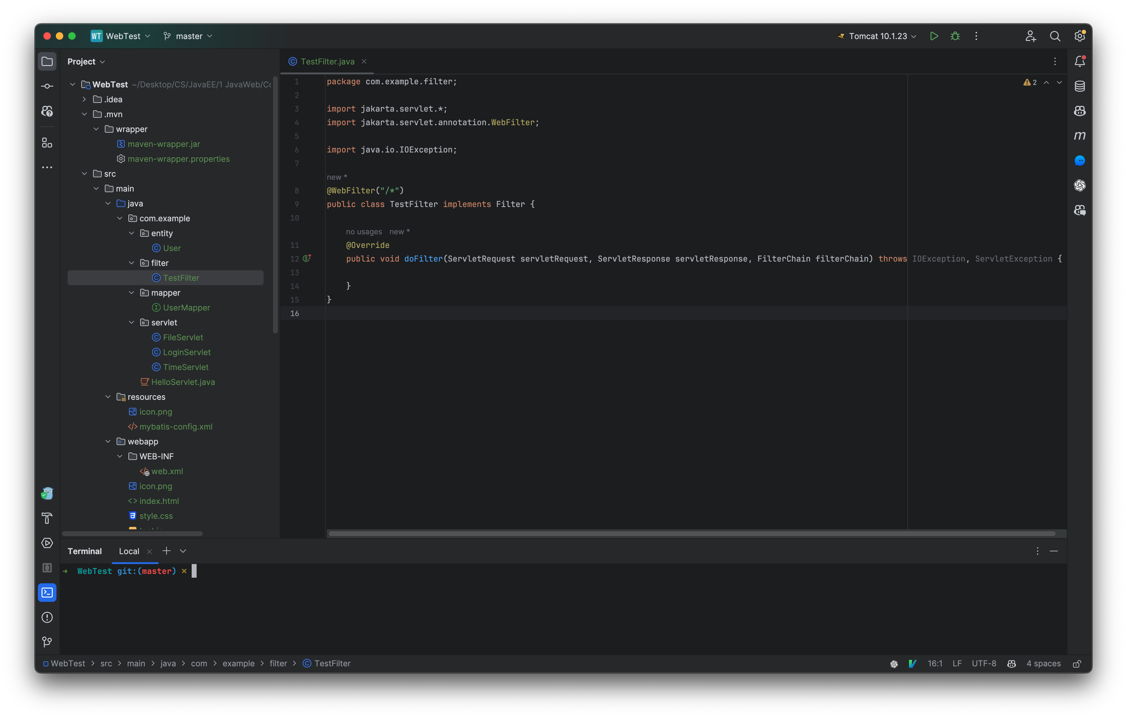This screenshot has width=1127, height=719.
Task: Open the Notifications bell panel
Action: click(1079, 61)
